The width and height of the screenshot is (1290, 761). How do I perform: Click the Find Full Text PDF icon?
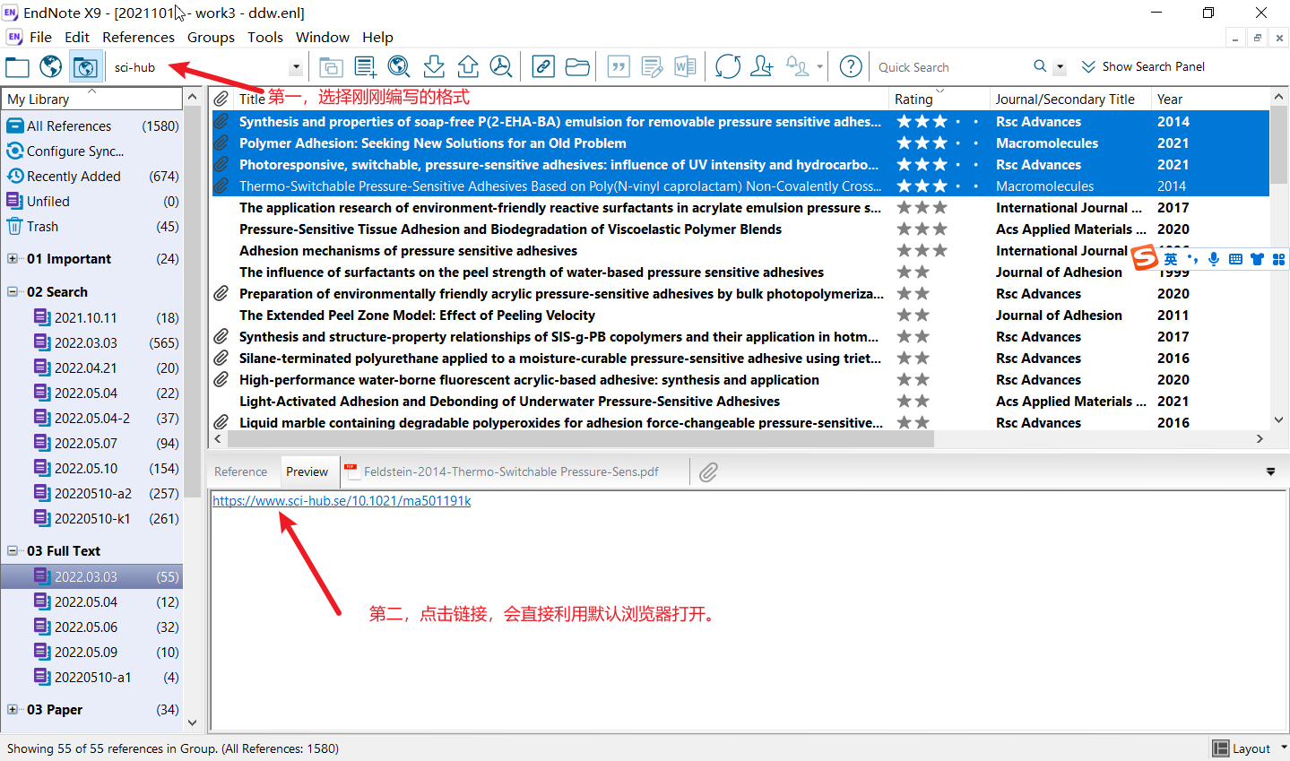click(x=501, y=67)
